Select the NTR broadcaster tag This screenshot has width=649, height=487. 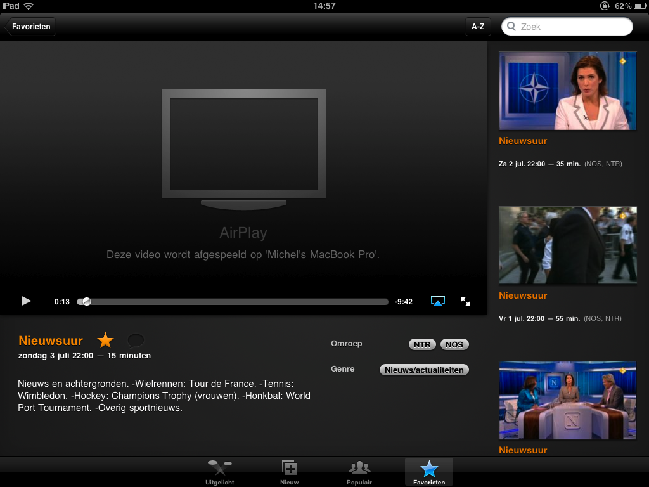point(422,344)
